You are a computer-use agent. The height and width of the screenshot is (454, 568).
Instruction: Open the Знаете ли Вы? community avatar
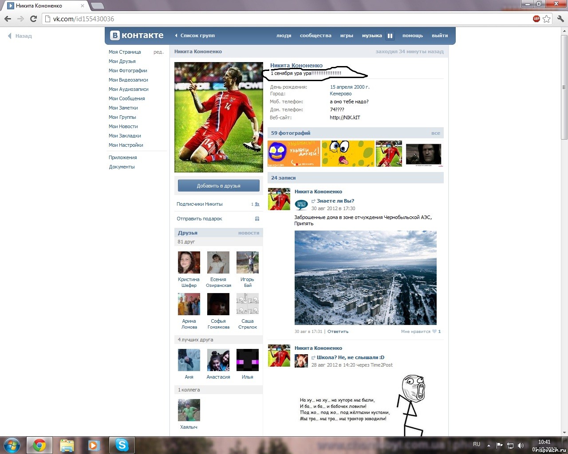coord(301,204)
